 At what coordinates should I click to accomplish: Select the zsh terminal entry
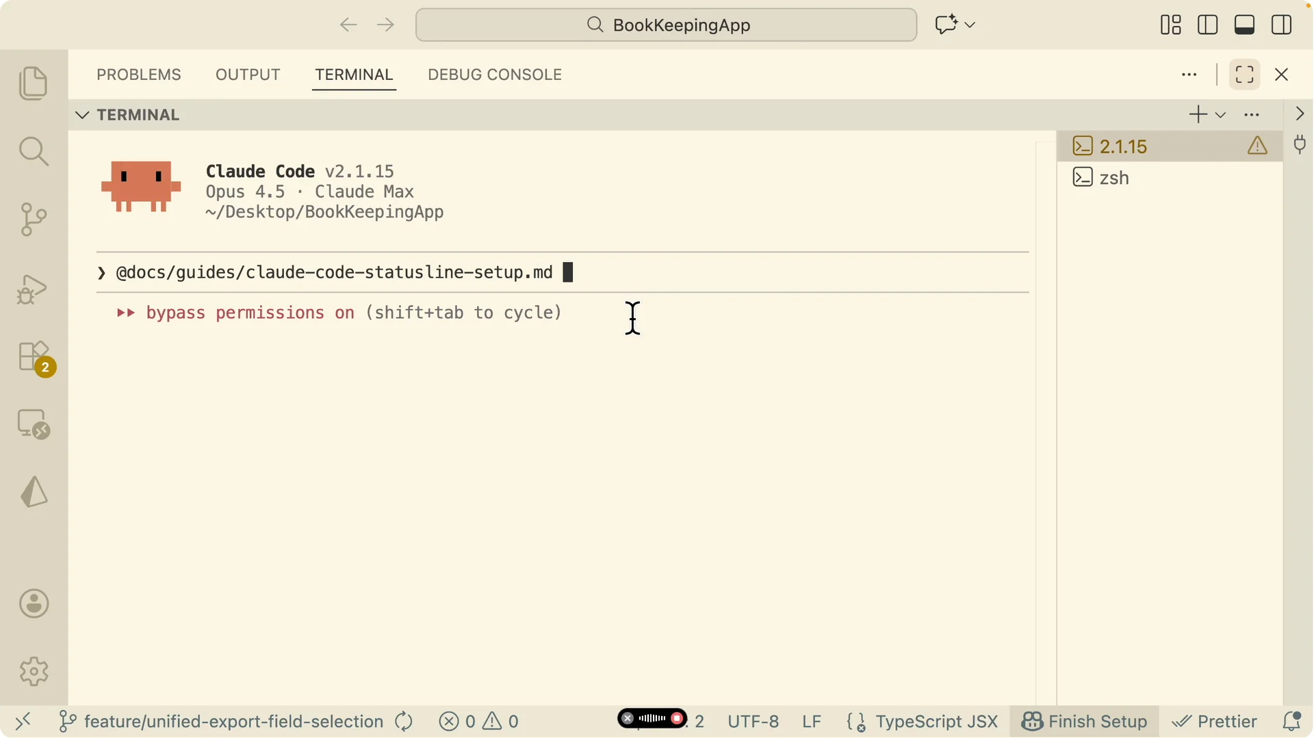pyautogui.click(x=1170, y=178)
